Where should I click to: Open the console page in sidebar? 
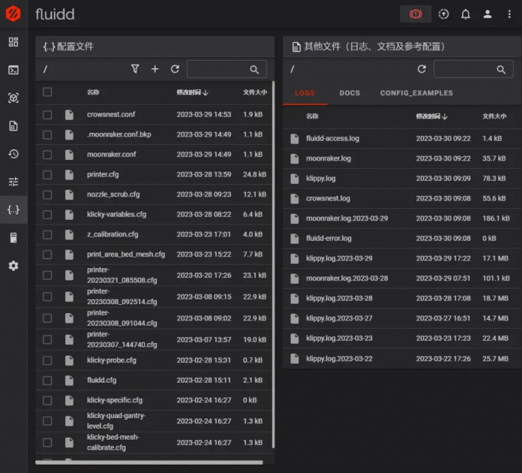point(14,70)
